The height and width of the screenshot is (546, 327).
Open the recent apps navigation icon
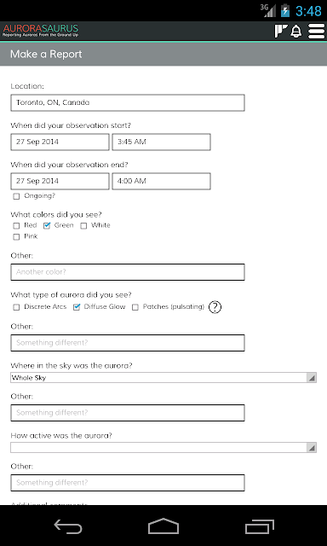click(x=260, y=526)
